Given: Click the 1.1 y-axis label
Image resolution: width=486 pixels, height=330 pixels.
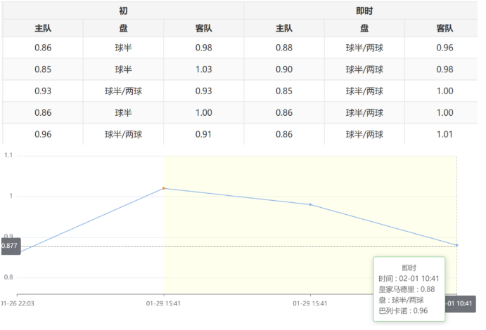Looking at the screenshot, I should point(8,156).
